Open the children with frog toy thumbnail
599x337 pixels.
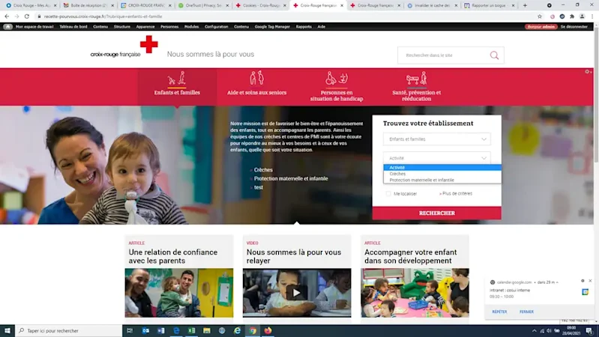[415, 293]
